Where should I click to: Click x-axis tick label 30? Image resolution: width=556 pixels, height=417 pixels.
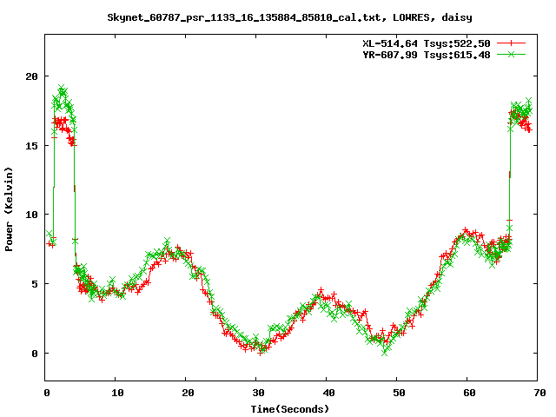[x=258, y=393]
